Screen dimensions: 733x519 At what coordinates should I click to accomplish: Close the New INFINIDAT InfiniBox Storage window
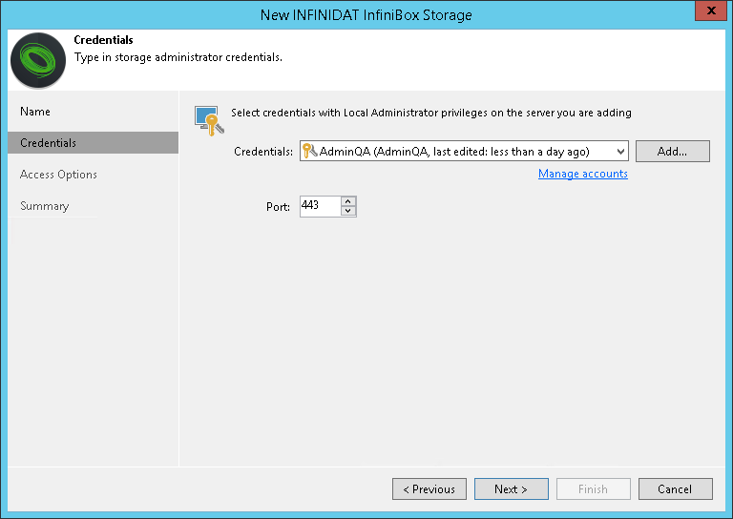click(707, 12)
